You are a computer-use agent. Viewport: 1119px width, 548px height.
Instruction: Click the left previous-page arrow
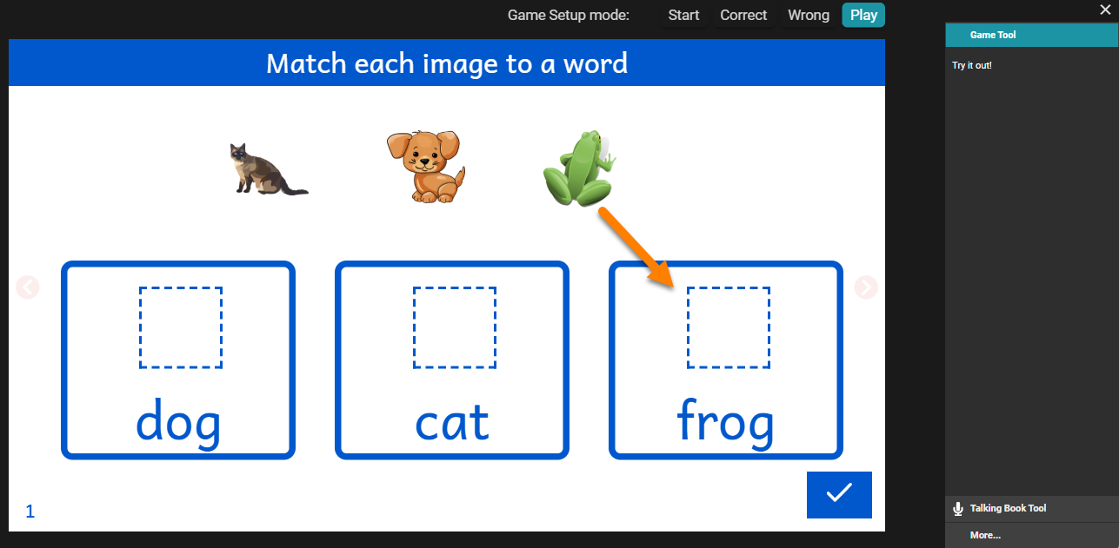pos(28,287)
